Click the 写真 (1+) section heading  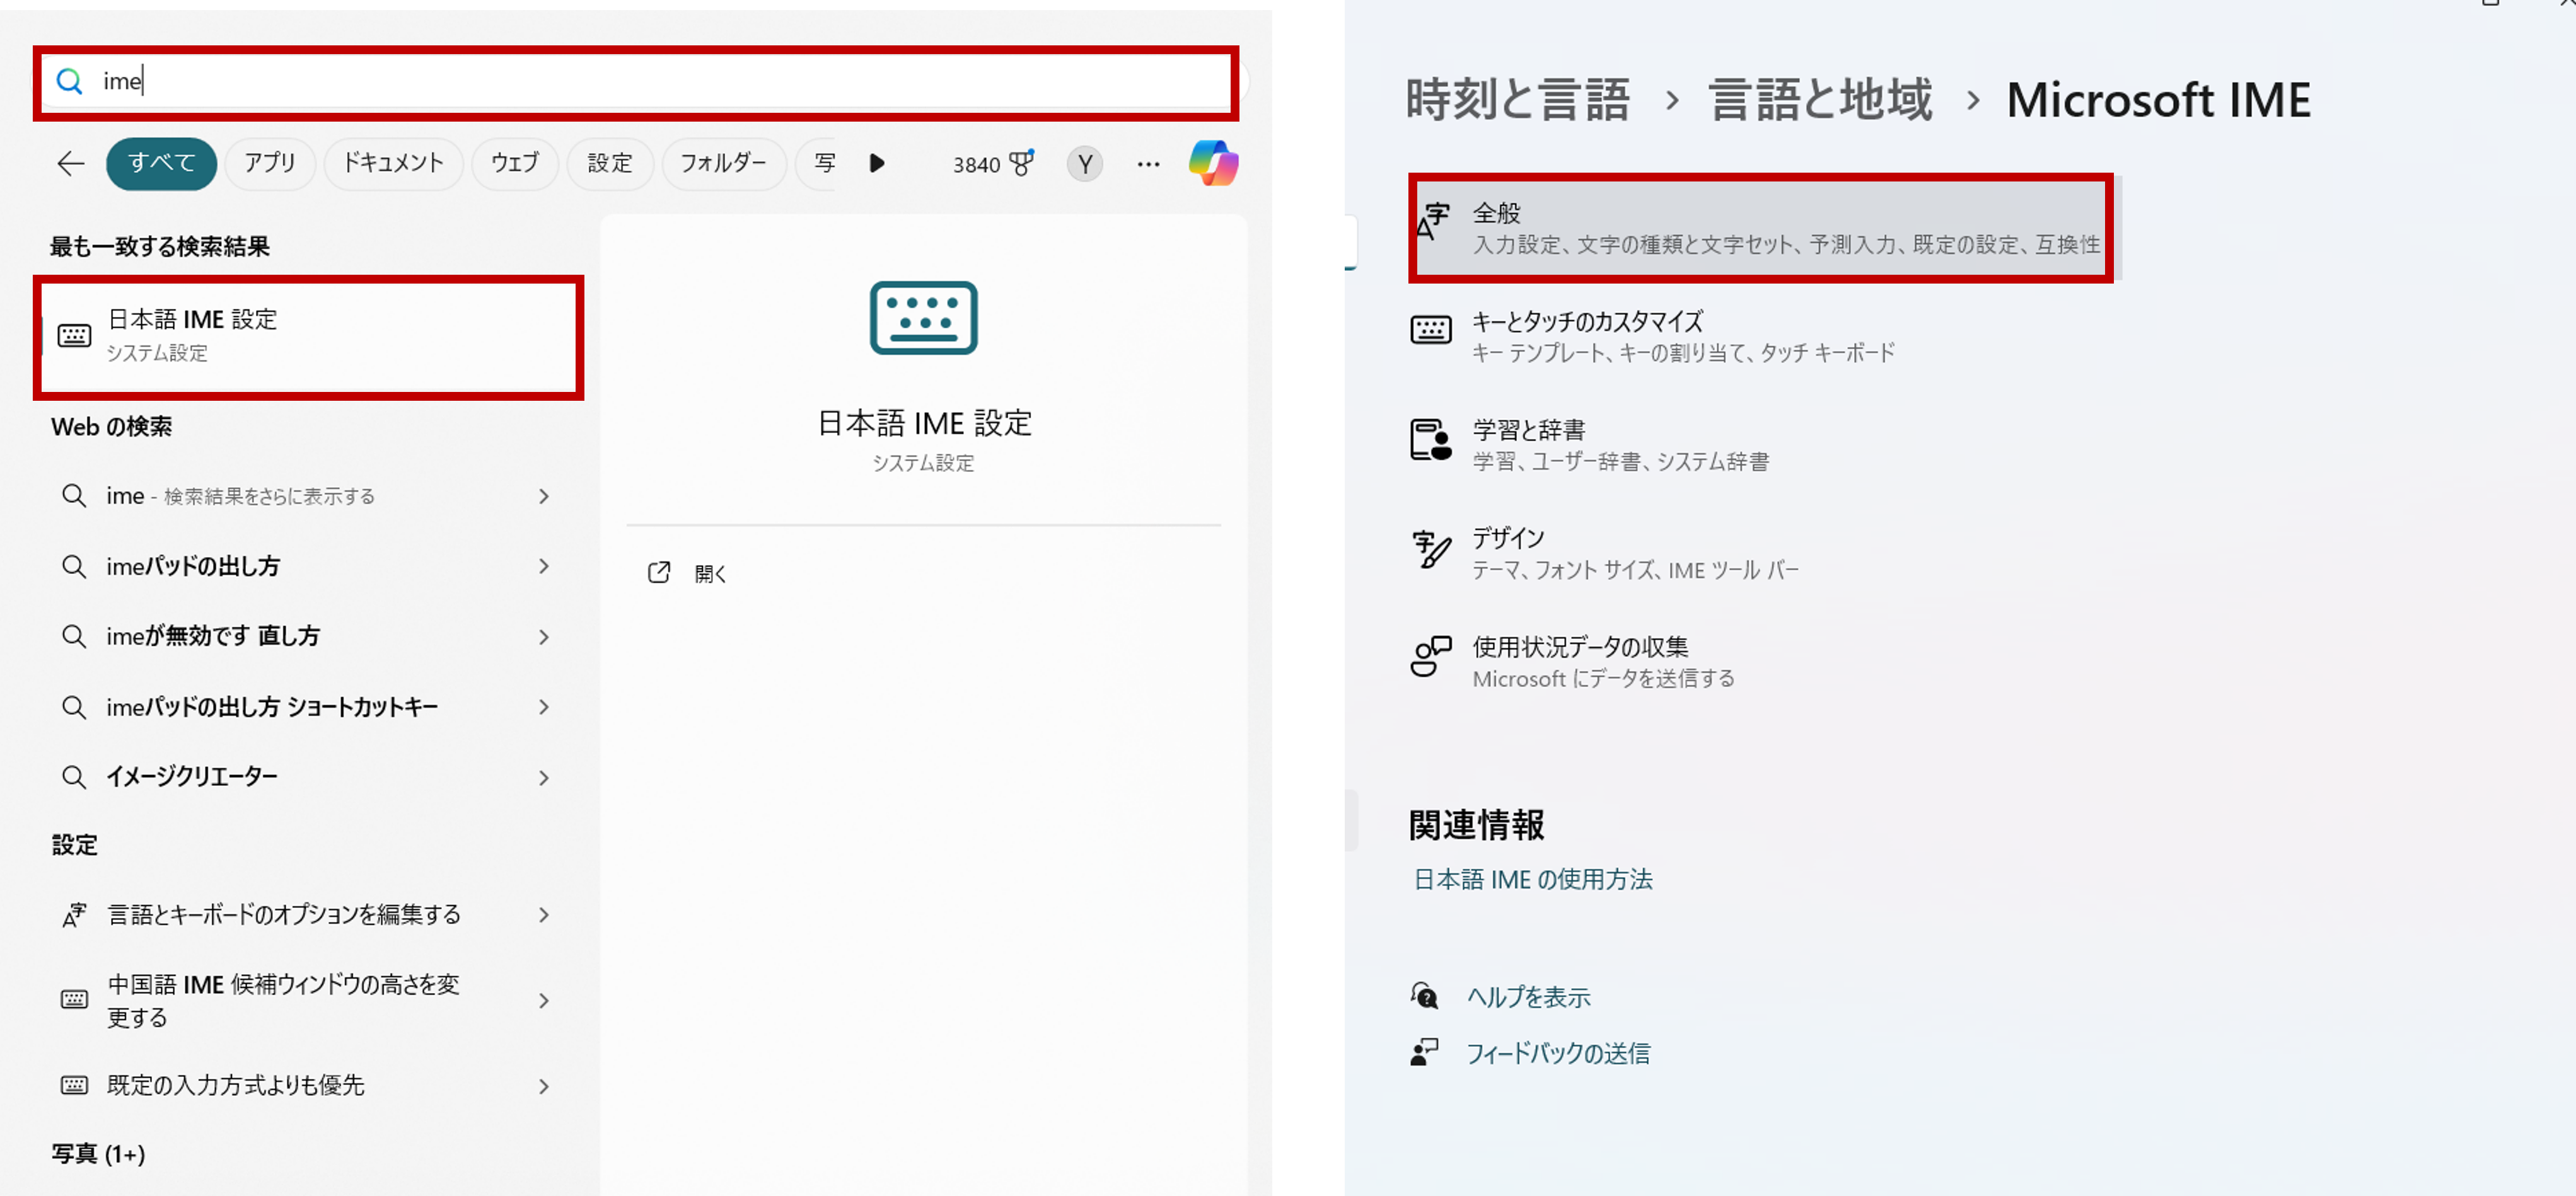98,1153
